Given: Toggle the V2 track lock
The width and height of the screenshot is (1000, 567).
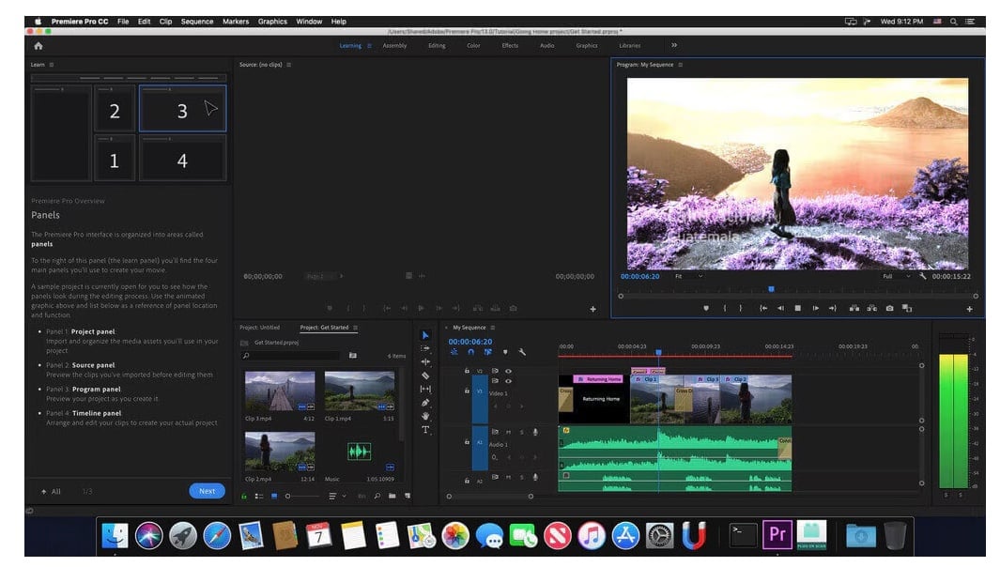Looking at the screenshot, I should tap(467, 371).
